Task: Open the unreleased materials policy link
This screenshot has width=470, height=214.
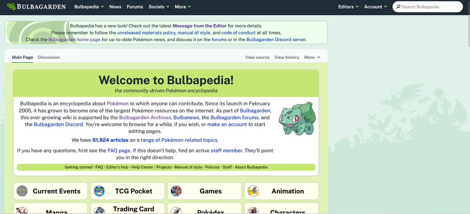Action: pos(146,33)
